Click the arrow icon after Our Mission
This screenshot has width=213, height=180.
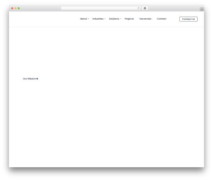tap(37, 79)
